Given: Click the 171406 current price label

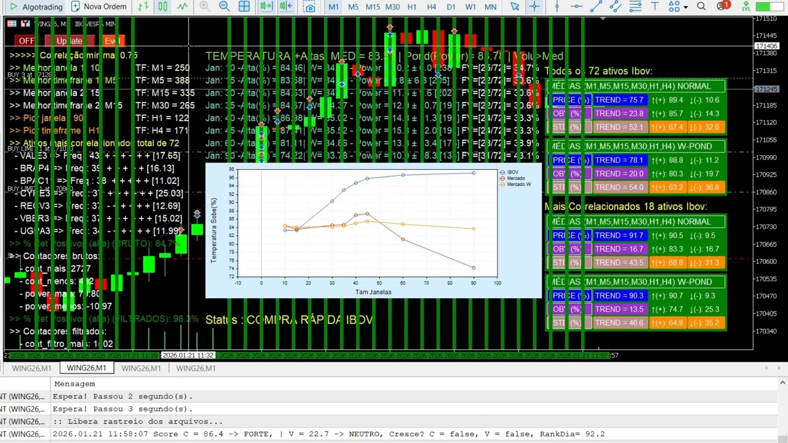Looking at the screenshot, I should coord(767,46).
